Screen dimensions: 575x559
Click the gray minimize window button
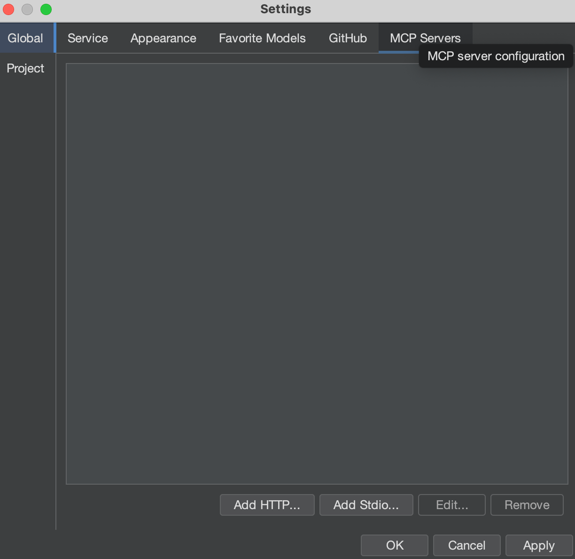tap(27, 9)
